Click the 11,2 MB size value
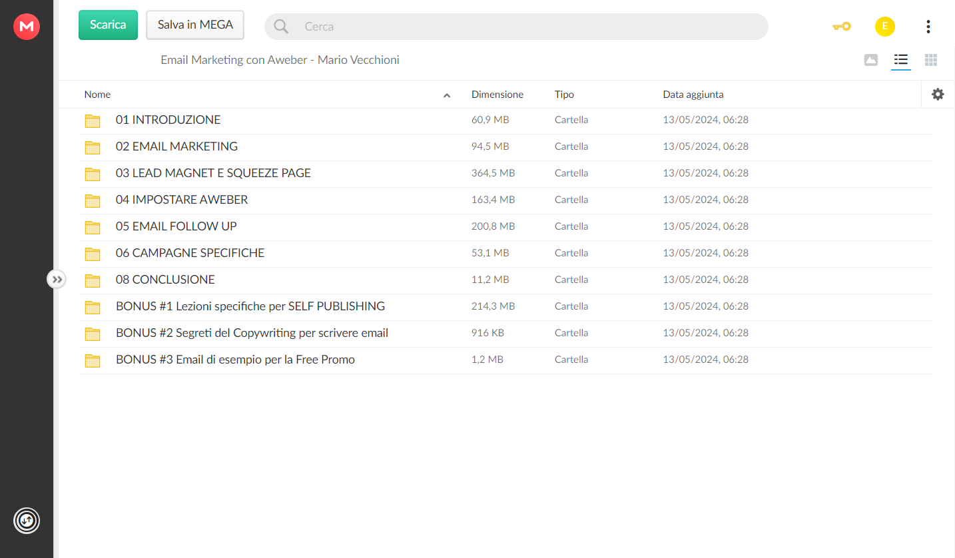 click(x=489, y=280)
